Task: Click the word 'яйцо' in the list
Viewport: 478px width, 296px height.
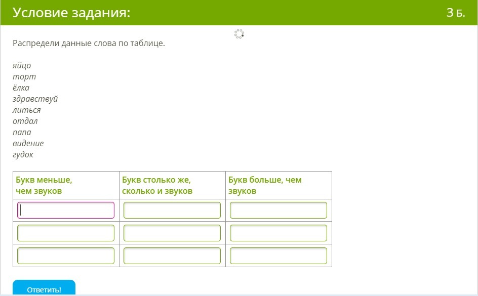Action: (22, 65)
